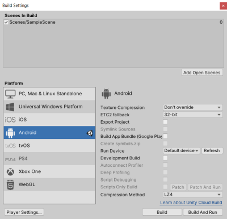Choose the Xbox One platform icon

point(10,172)
